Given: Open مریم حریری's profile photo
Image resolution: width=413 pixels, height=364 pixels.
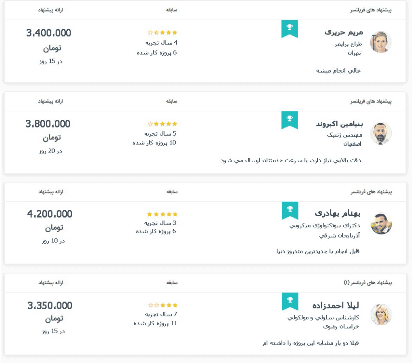Looking at the screenshot, I should tap(380, 42).
